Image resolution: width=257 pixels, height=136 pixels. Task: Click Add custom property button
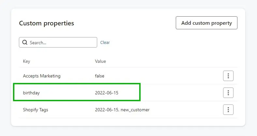[206, 23]
